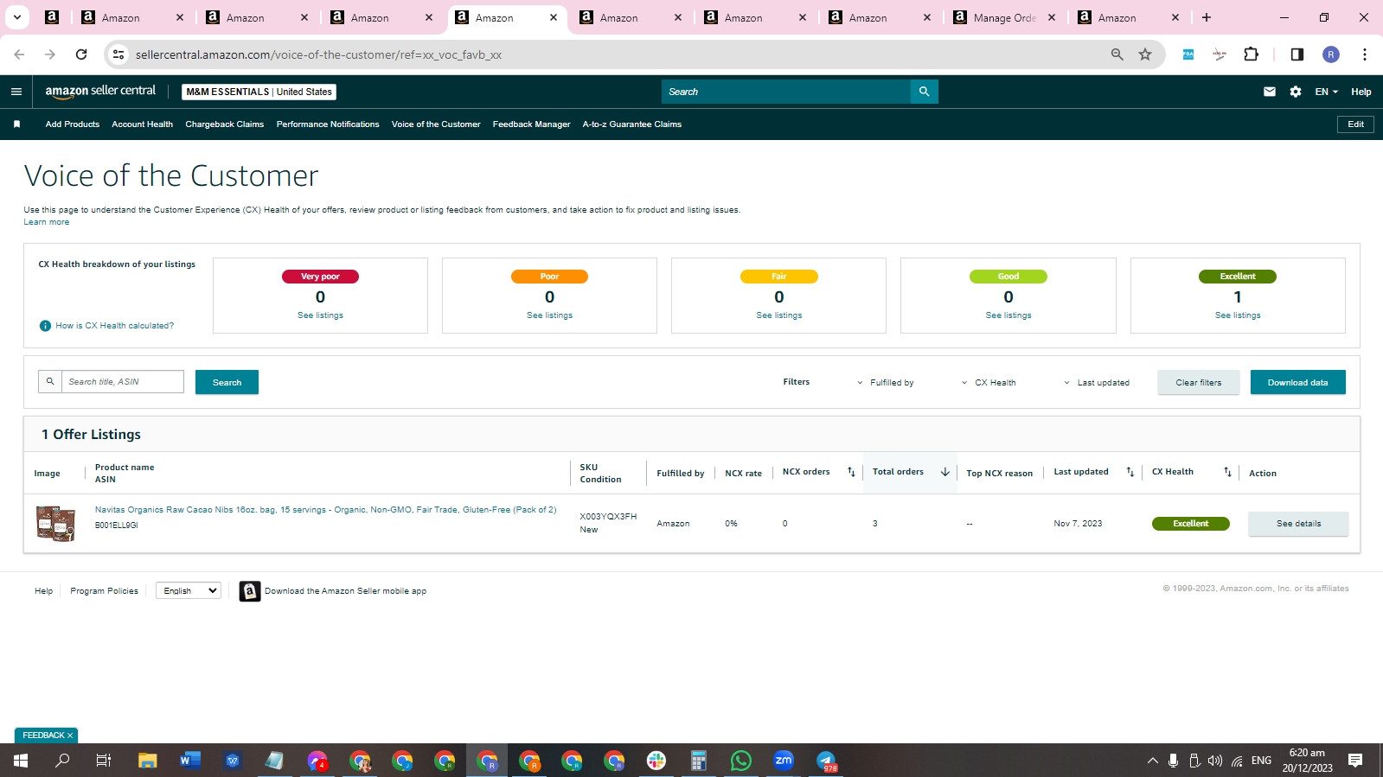Open Zoom app from taskbar
1383x777 pixels.
coord(784,761)
